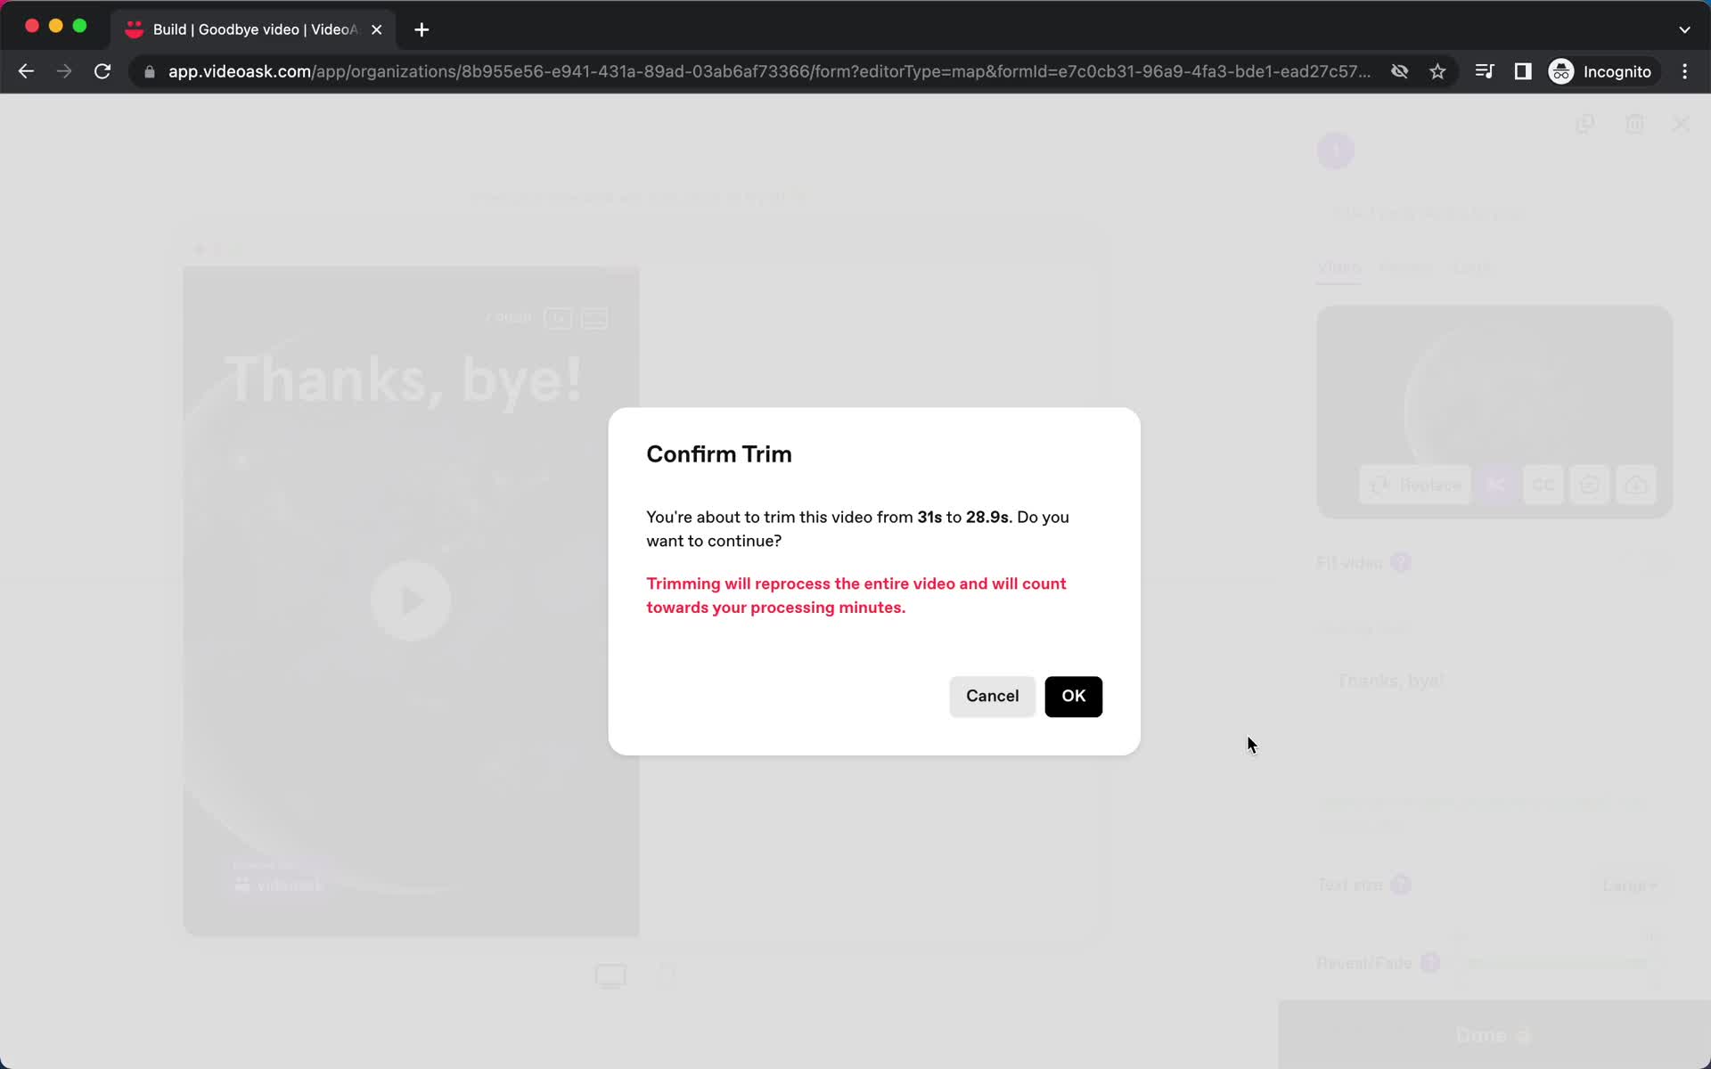The height and width of the screenshot is (1069, 1711).
Task: Click the video thumbnail on the right panel
Action: (1492, 406)
